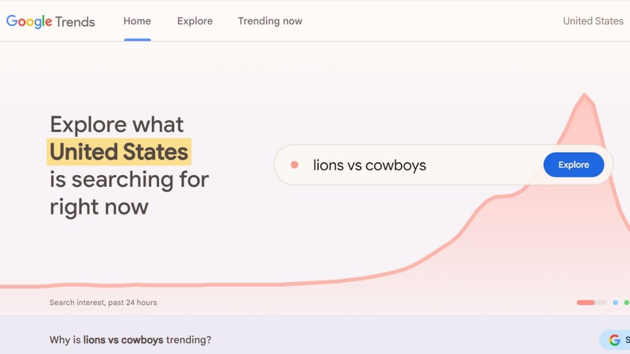Screen dimensions: 630x354
Task: Click the blue Explore button
Action: tap(573, 164)
